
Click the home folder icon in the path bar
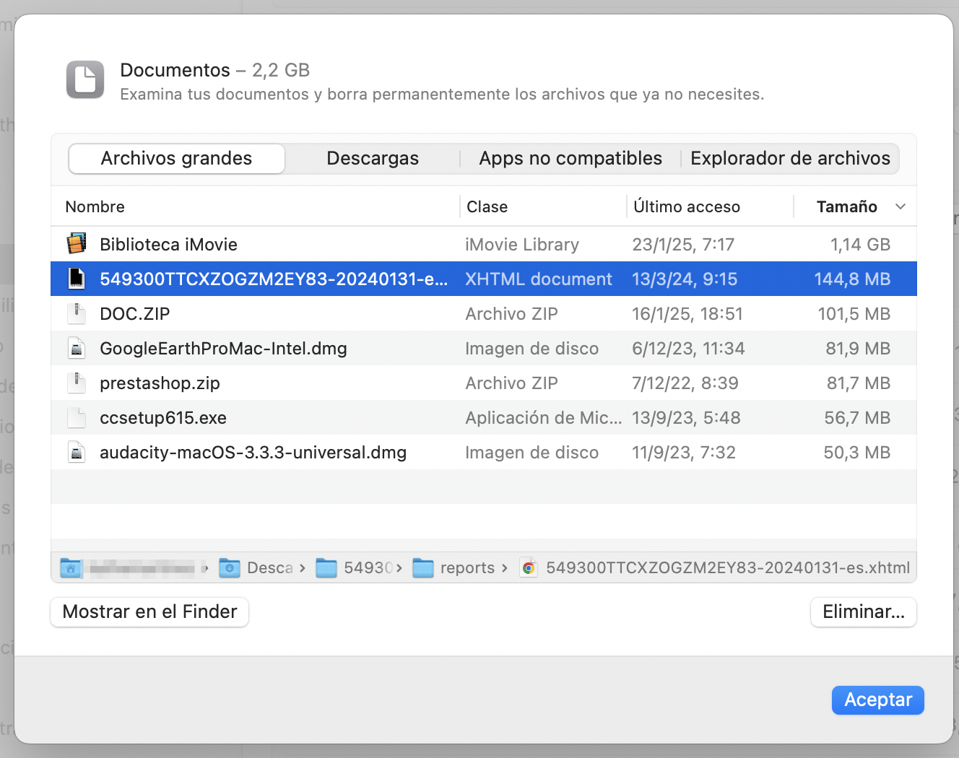click(x=70, y=567)
